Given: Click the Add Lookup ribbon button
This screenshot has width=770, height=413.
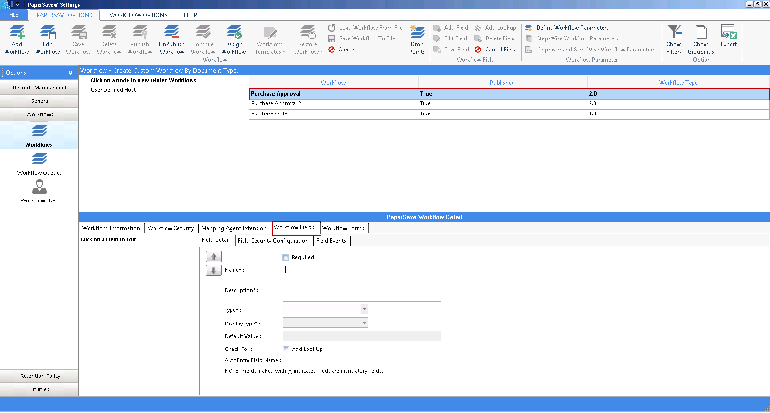Looking at the screenshot, I should [x=495, y=28].
